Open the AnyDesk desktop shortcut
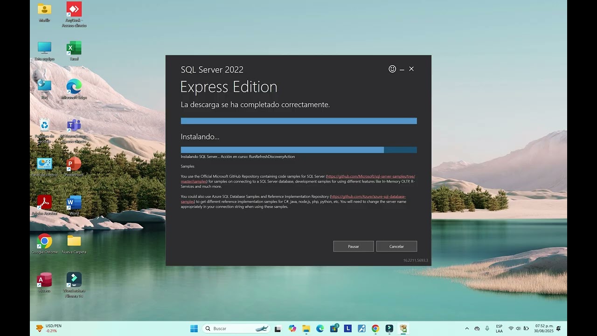The image size is (597, 336). [74, 14]
